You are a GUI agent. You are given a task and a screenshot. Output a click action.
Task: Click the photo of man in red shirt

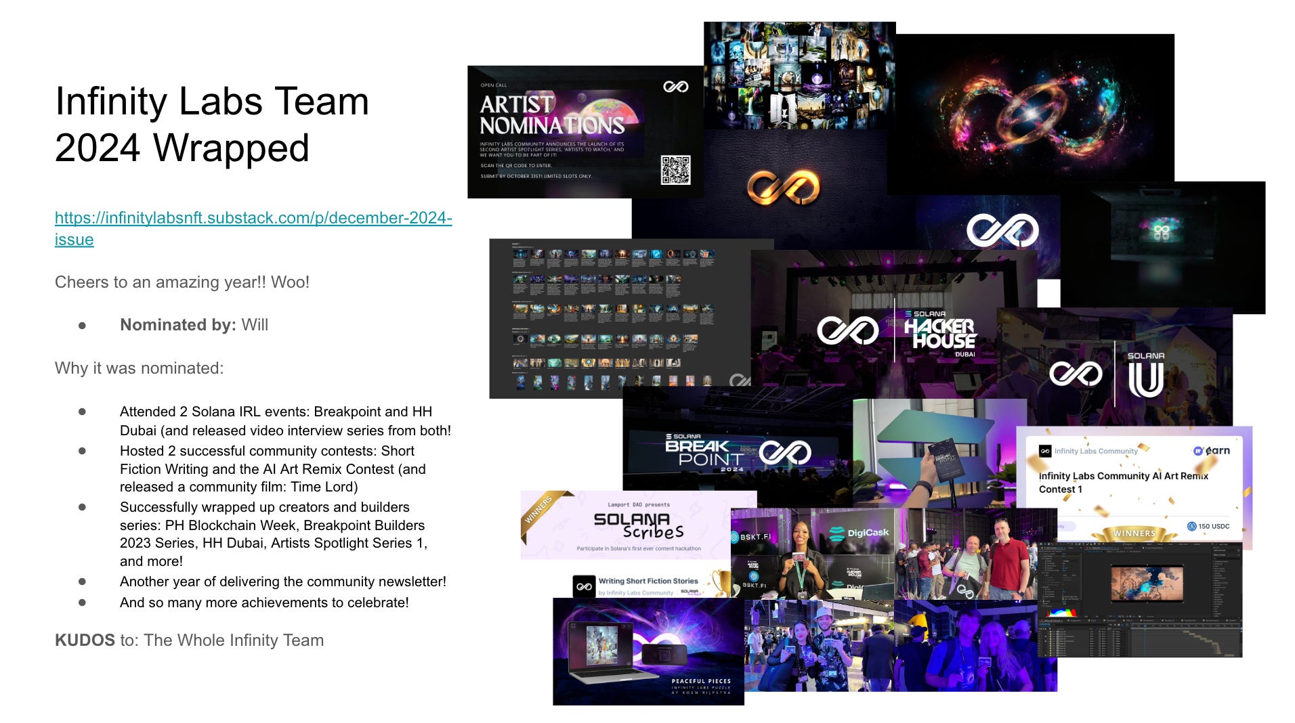[x=975, y=554]
